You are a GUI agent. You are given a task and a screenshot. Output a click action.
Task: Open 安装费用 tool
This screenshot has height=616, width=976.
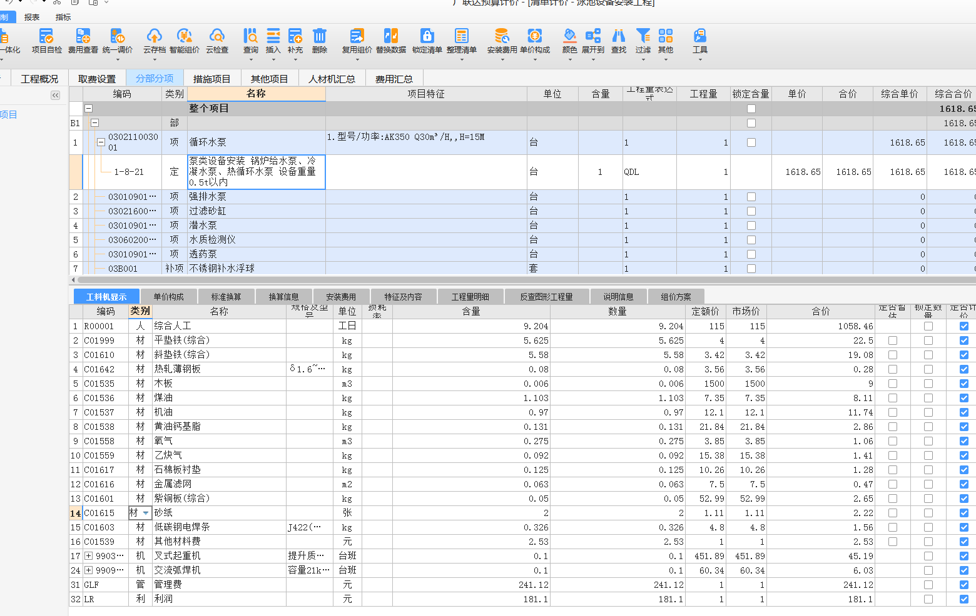coord(502,41)
